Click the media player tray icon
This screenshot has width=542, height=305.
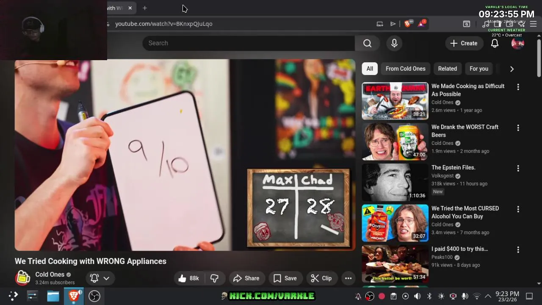point(405,296)
